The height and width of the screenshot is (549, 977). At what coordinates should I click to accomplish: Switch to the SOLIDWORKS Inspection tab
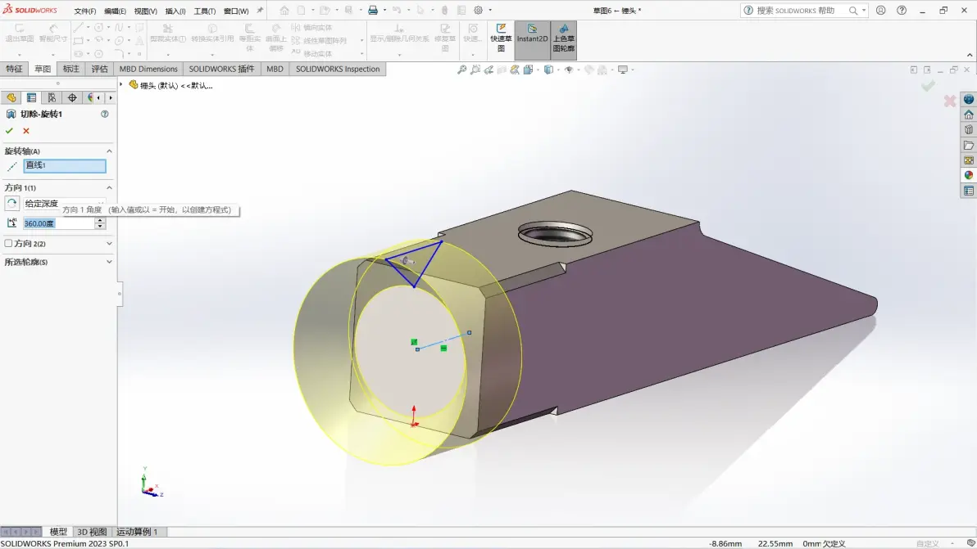(x=338, y=69)
